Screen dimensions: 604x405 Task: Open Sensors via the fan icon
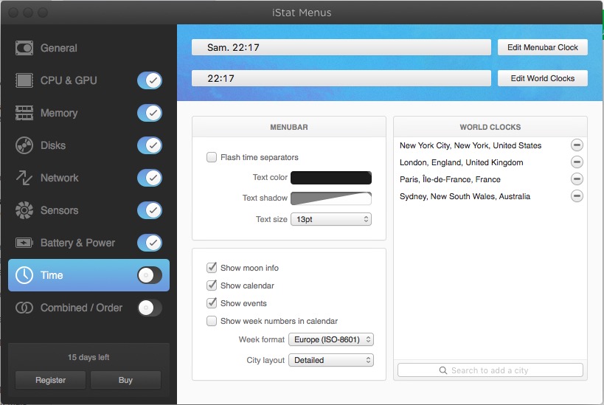[24, 210]
